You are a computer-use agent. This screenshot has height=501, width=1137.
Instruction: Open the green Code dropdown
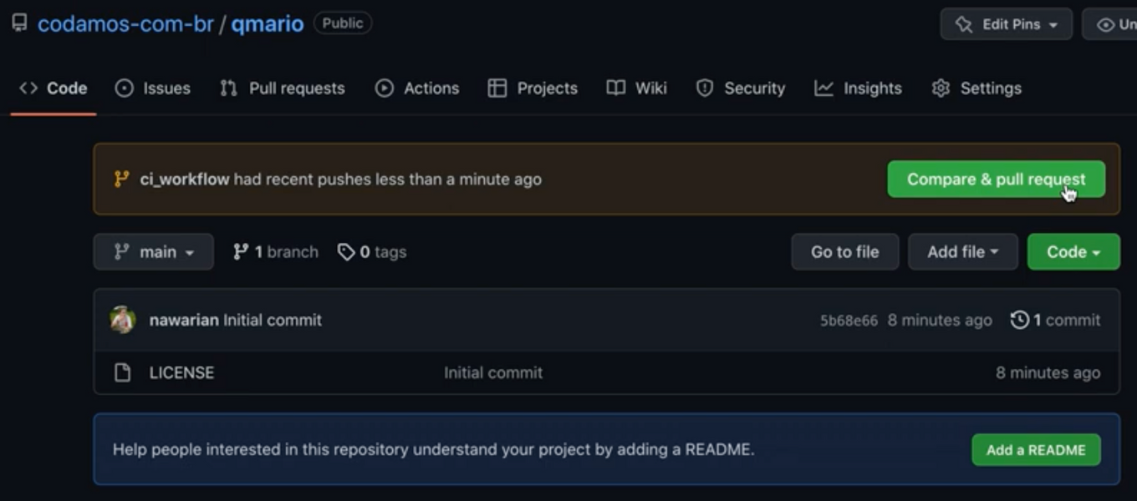click(1073, 251)
